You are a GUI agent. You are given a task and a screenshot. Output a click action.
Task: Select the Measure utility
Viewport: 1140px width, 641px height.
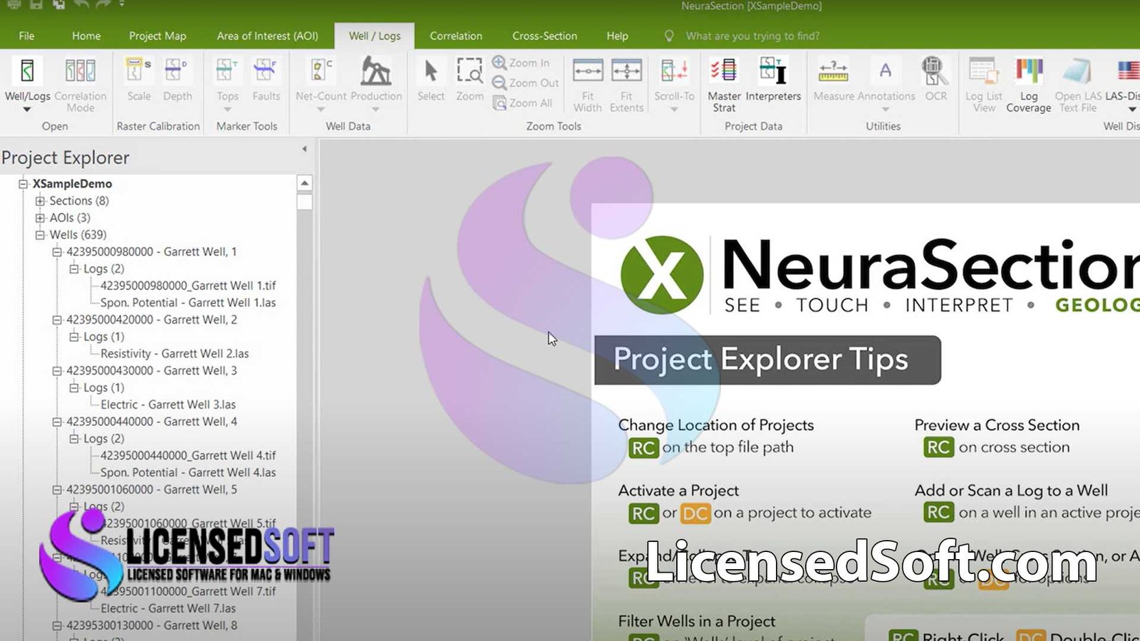[834, 80]
